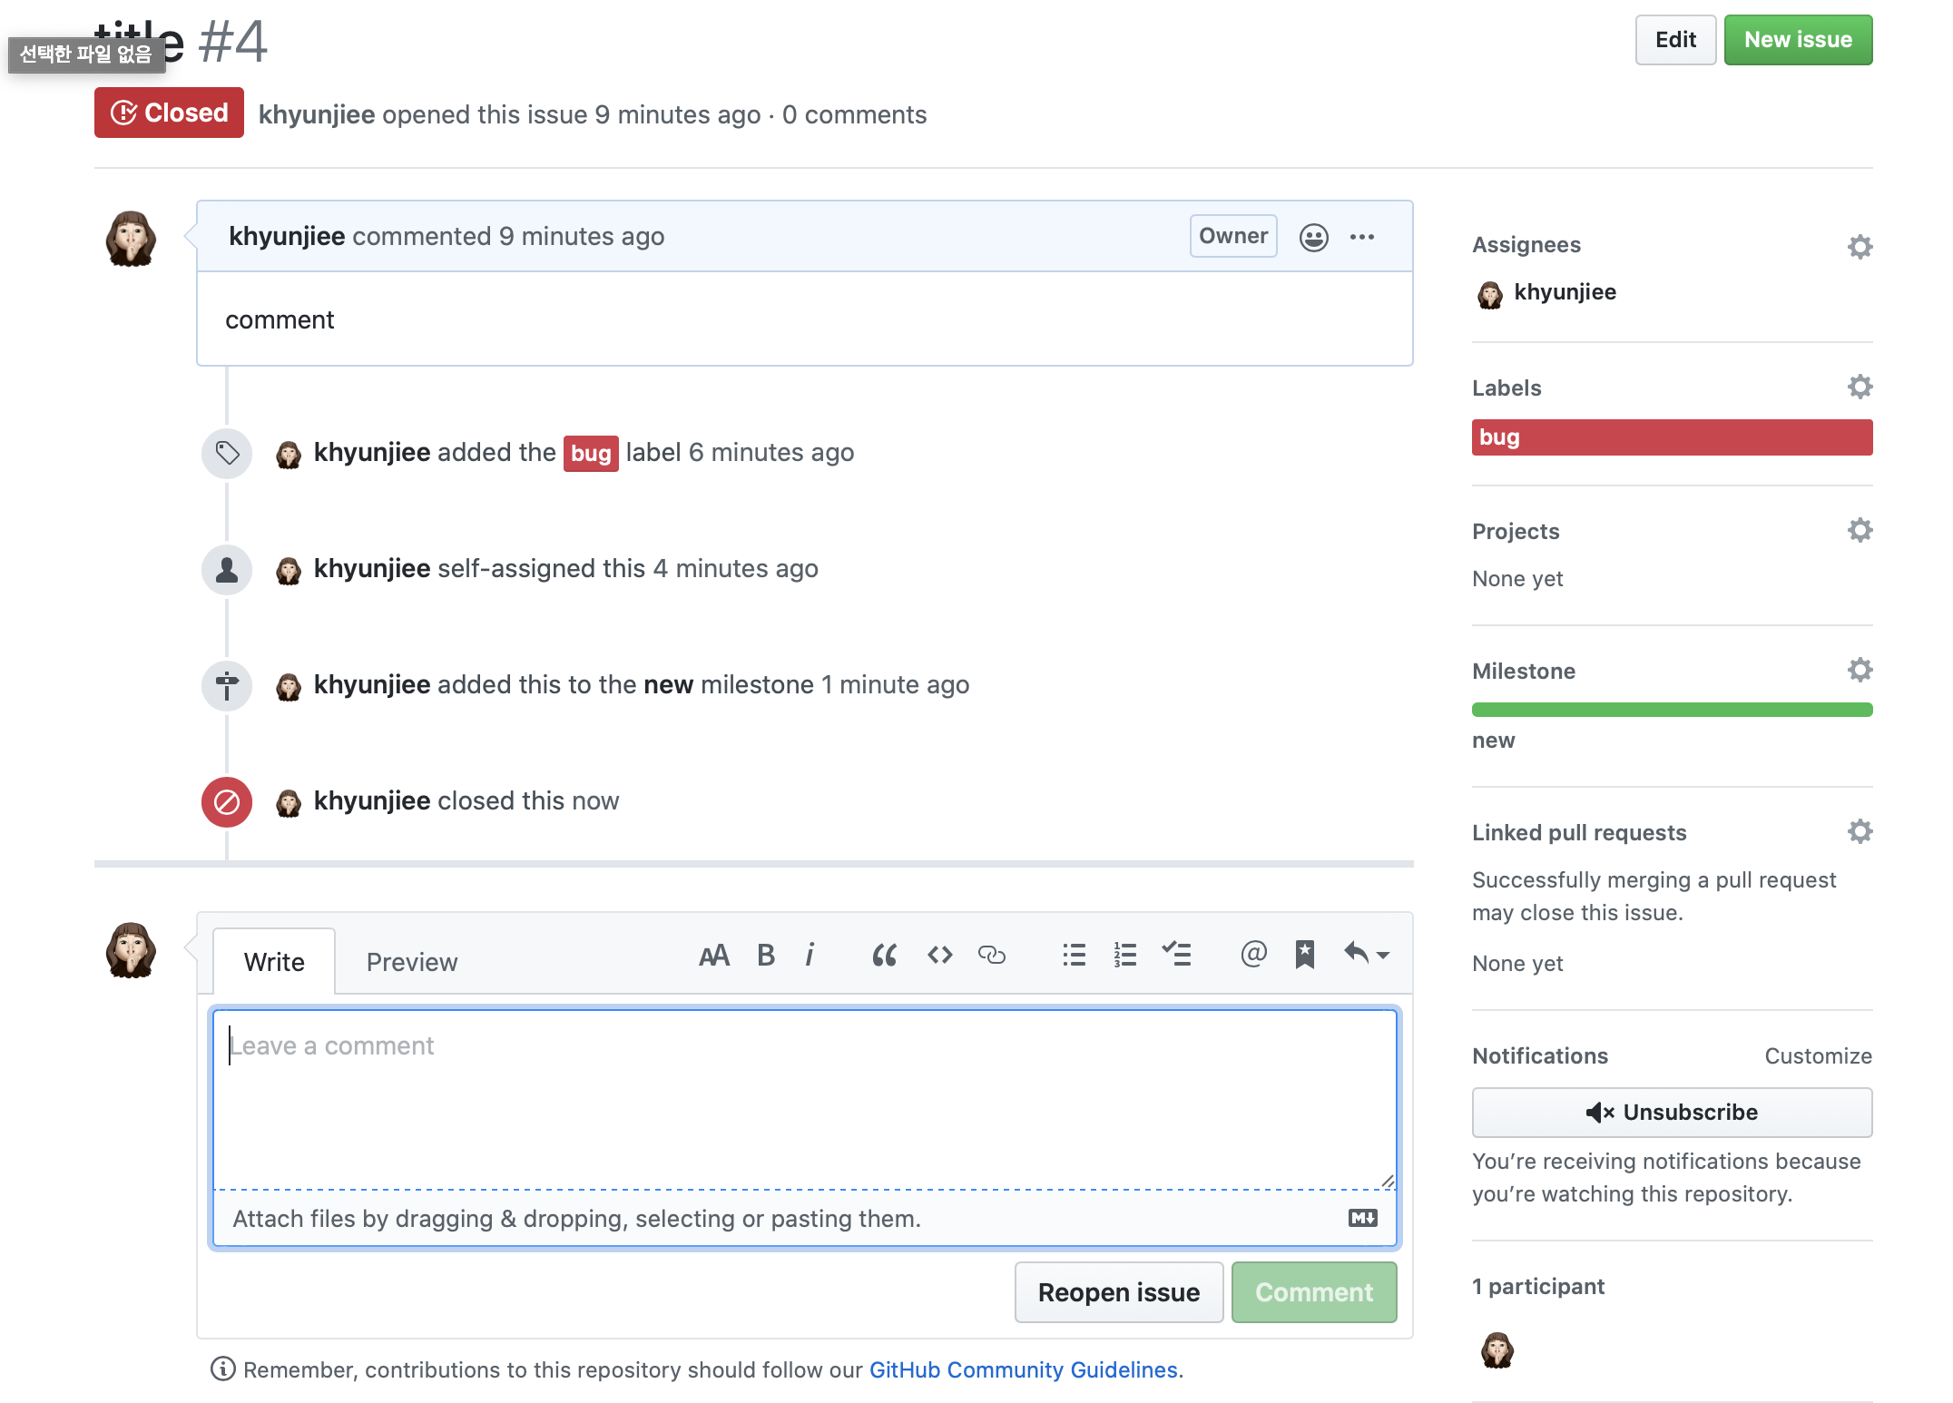
Task: Switch to the Preview tab
Action: (411, 962)
